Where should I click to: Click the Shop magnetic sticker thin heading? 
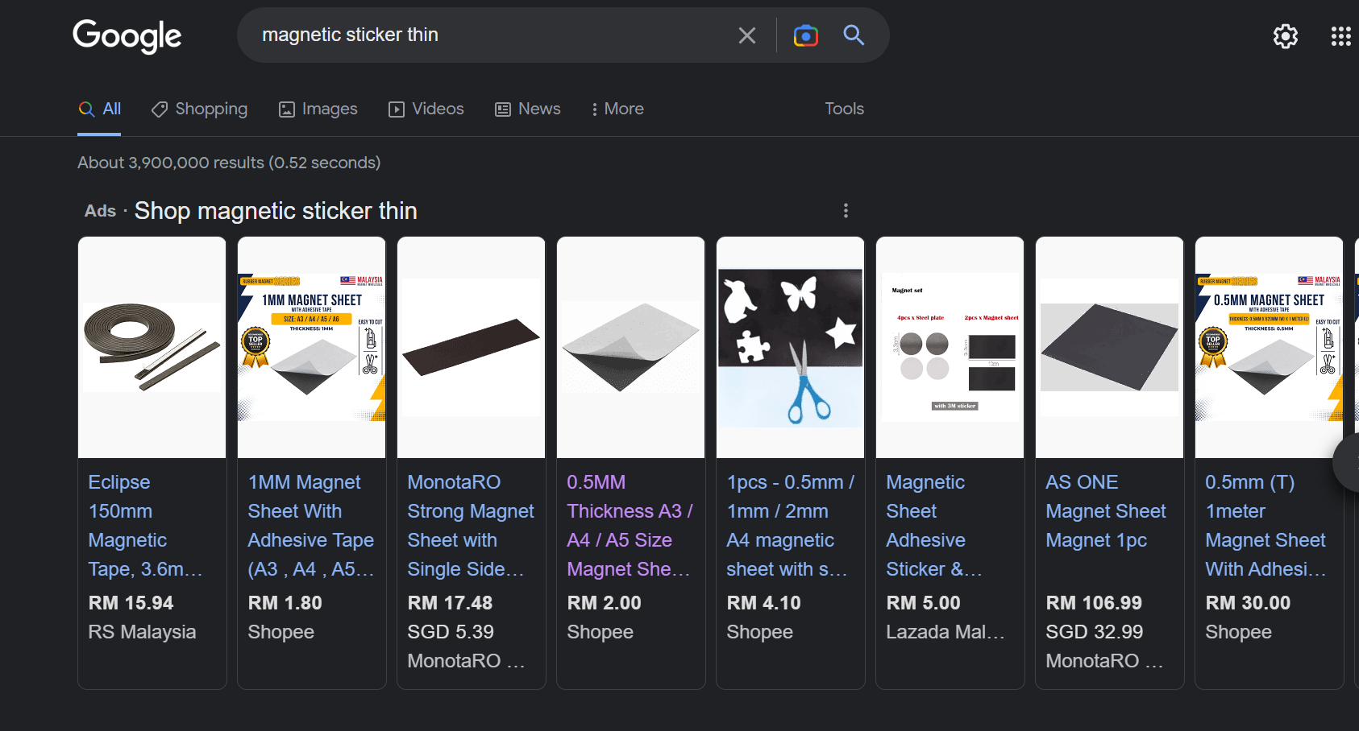coord(276,211)
